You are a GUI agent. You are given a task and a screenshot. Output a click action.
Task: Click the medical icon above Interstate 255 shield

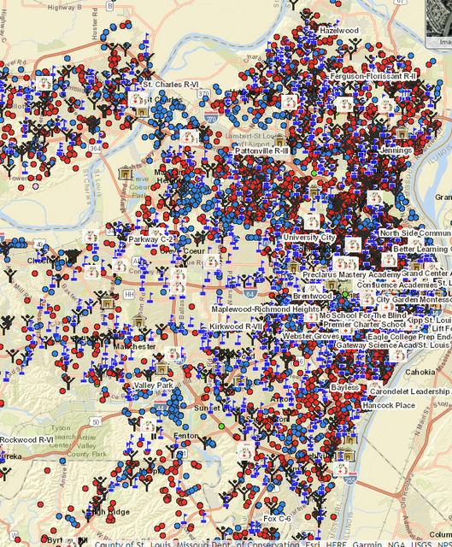[342, 468]
